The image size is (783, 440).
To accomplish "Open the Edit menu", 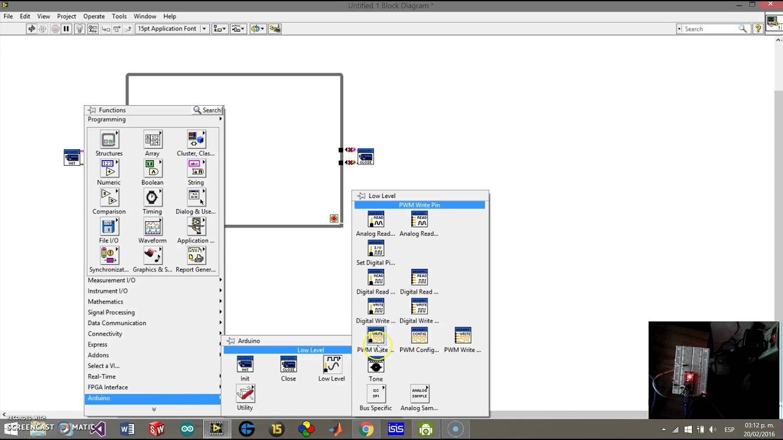I will (x=25, y=16).
